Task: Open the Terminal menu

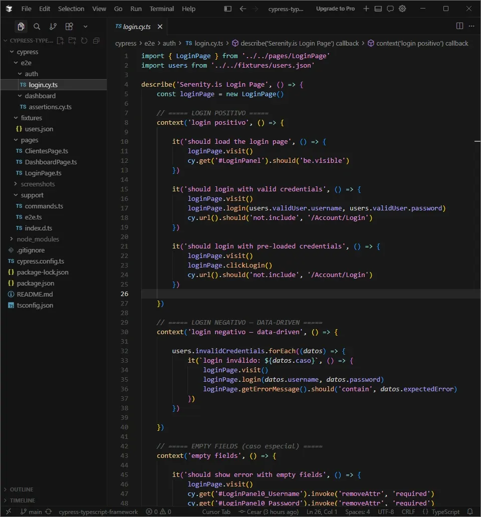Action: coord(161,9)
